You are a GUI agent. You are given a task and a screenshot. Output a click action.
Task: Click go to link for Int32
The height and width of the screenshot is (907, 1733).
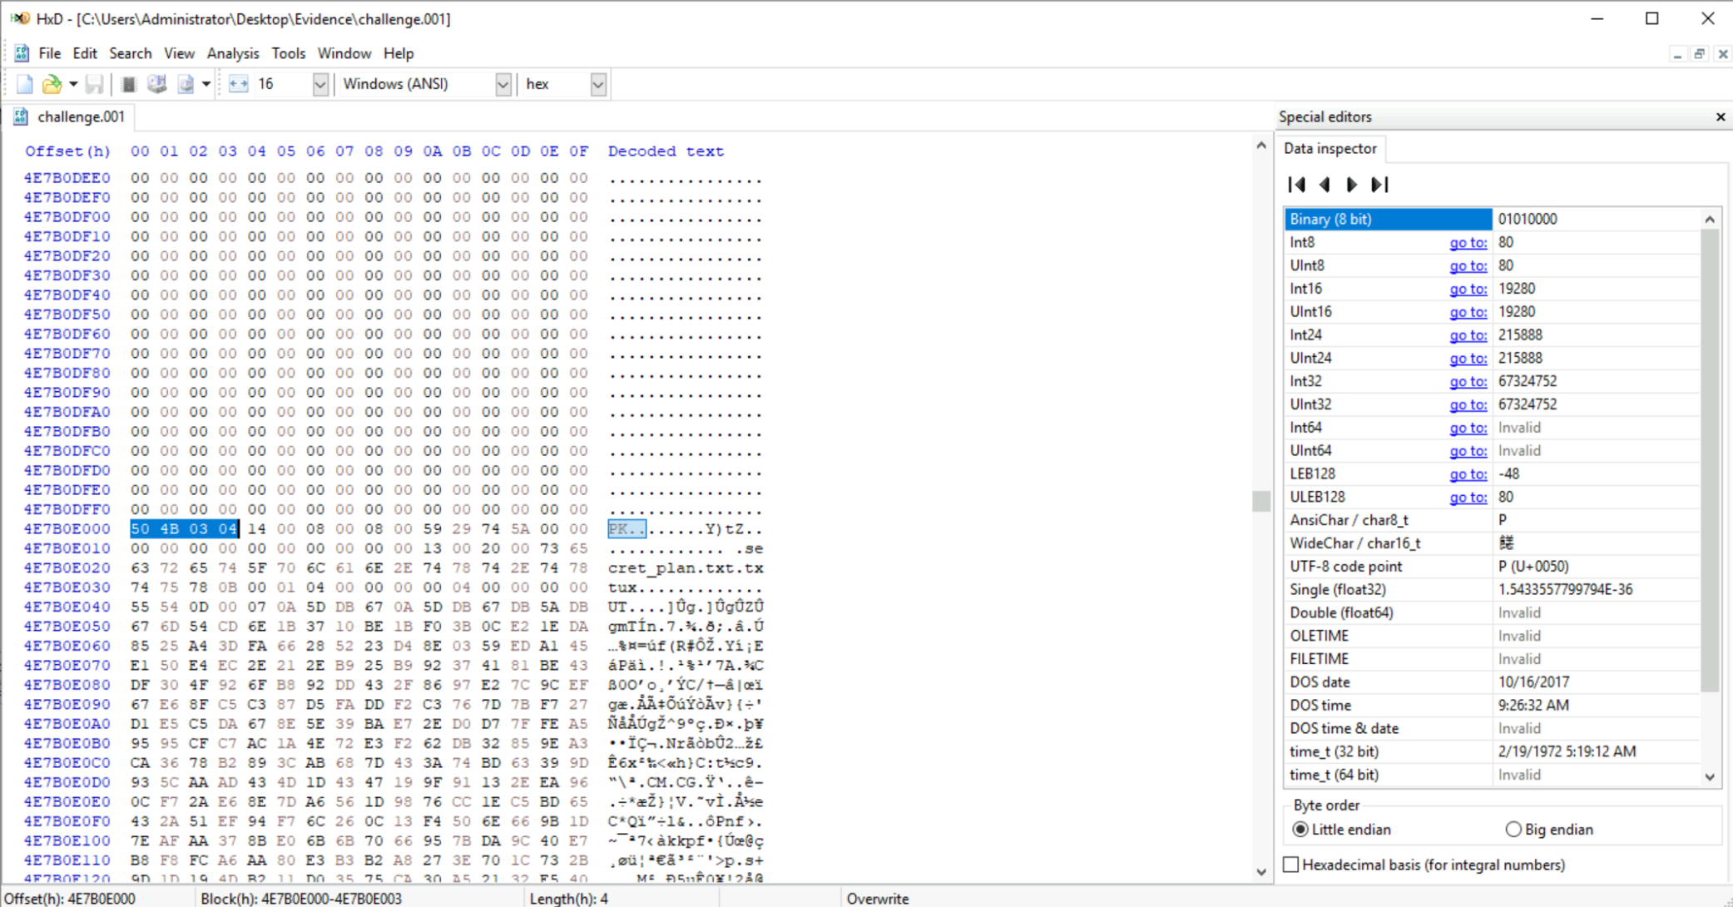click(x=1468, y=381)
